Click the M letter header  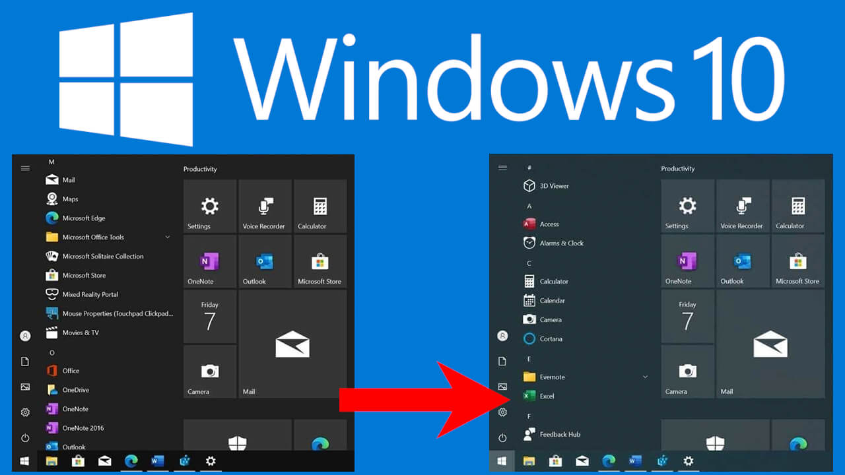51,162
